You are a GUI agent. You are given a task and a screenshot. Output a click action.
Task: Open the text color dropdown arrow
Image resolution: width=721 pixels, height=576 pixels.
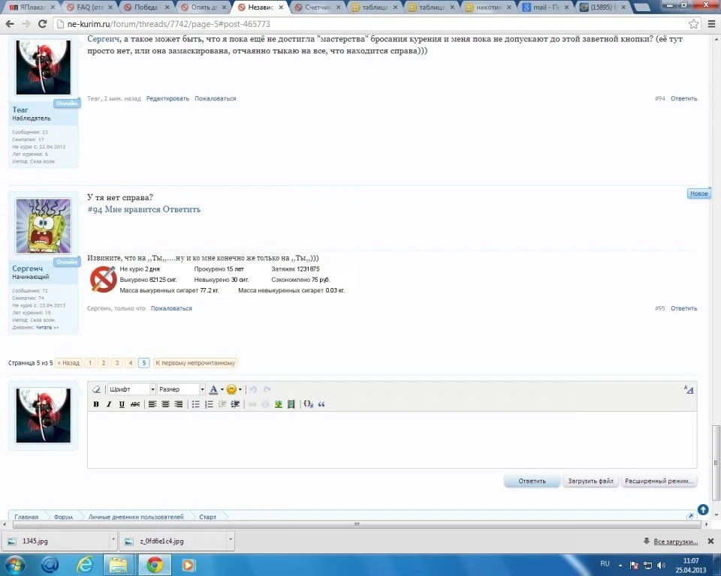(x=222, y=389)
